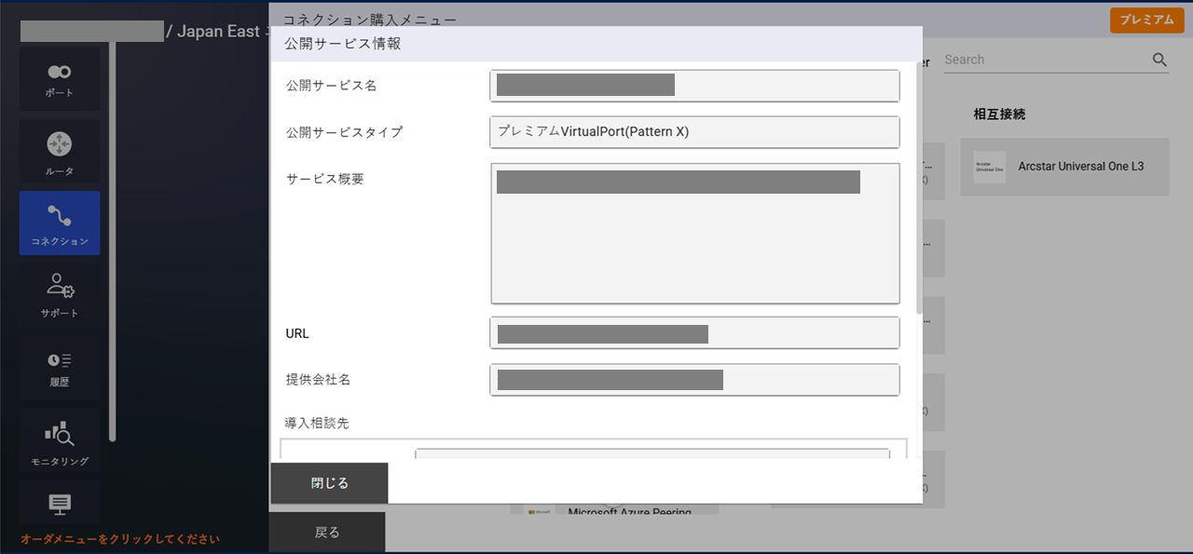Viewport: 1193px width, 554px height.
Task: Click inside the 公開サービス名 field
Action: coord(694,85)
